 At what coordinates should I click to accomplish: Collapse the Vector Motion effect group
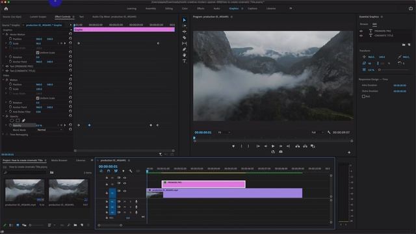[3, 34]
